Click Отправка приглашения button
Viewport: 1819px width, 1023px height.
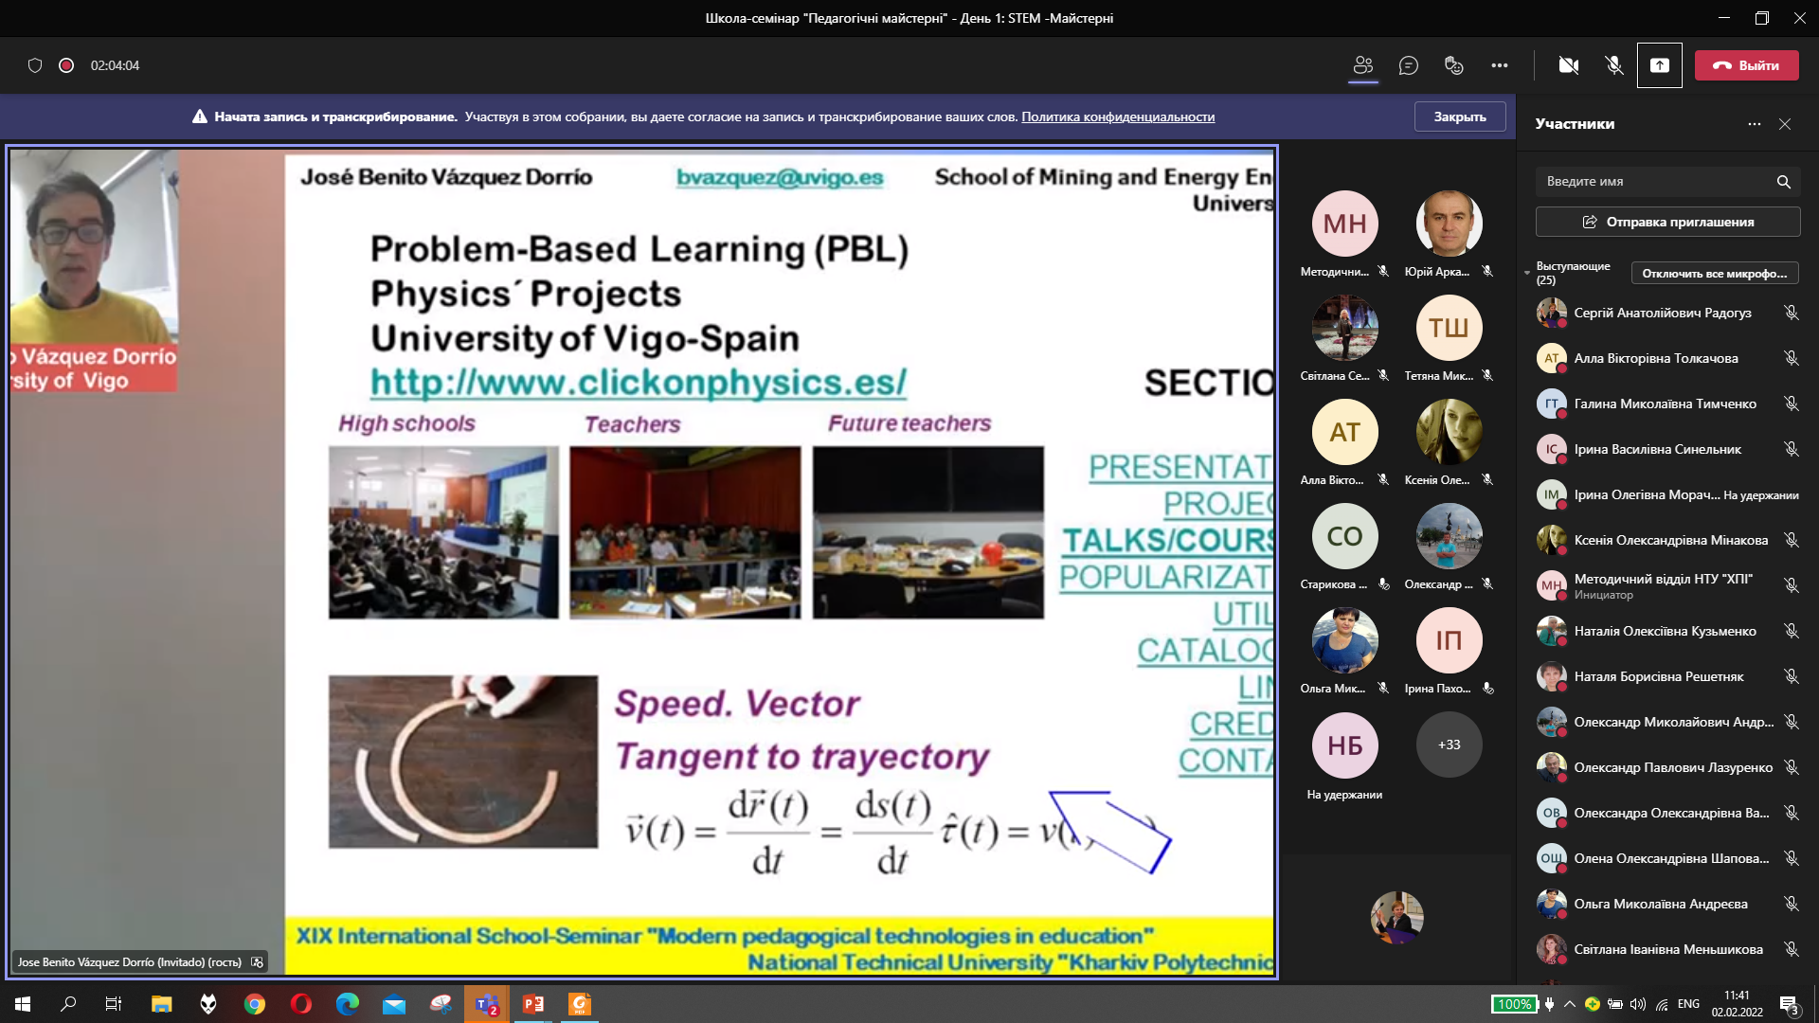click(x=1667, y=222)
